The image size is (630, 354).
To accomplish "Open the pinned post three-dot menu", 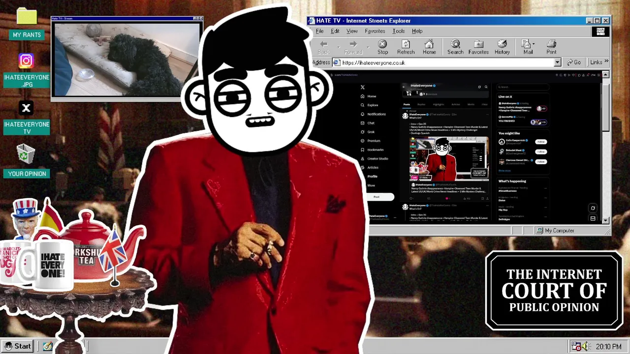I will [486, 115].
